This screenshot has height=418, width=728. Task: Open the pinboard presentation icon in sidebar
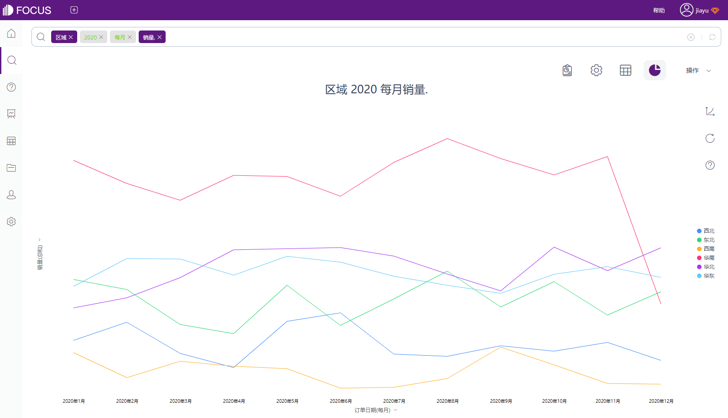tap(11, 114)
